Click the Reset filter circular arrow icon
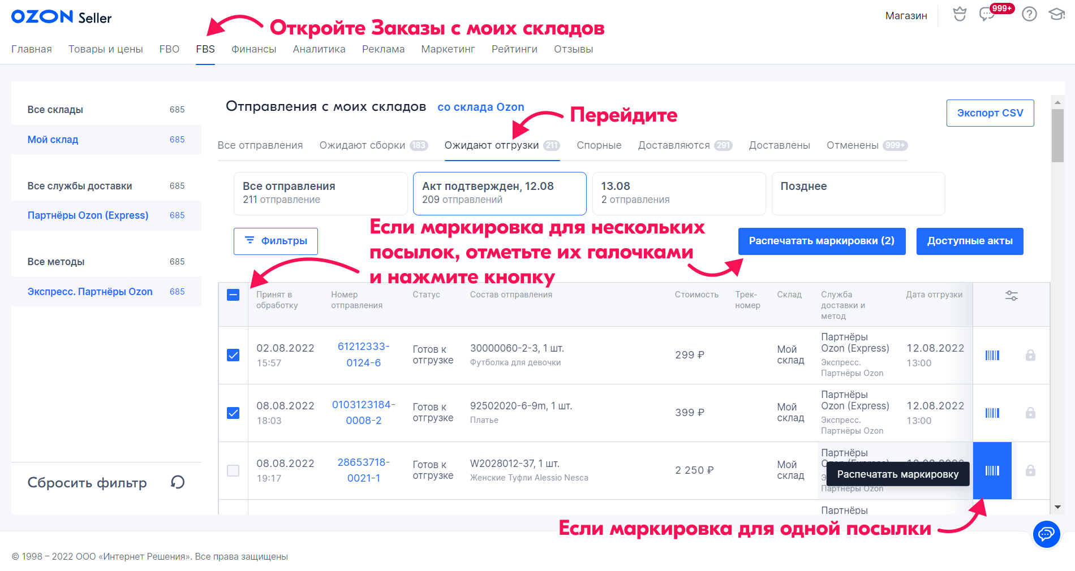The height and width of the screenshot is (571, 1075). pos(178,482)
